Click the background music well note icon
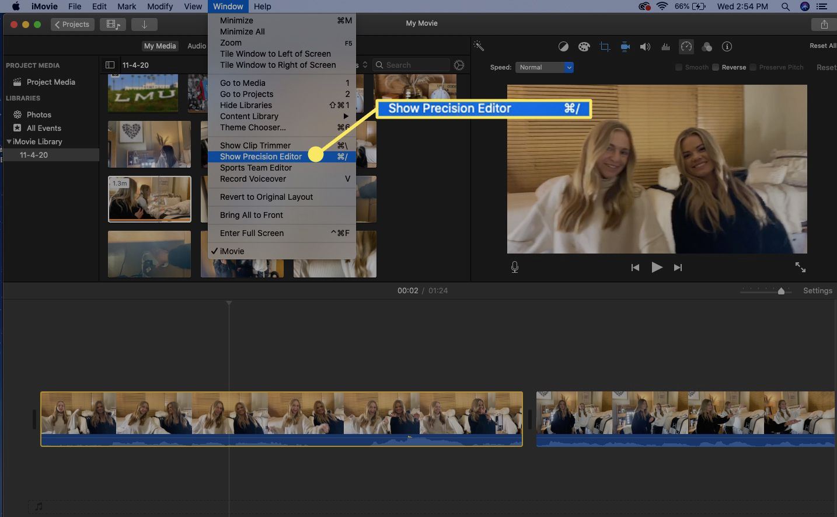The image size is (837, 517). click(x=39, y=506)
